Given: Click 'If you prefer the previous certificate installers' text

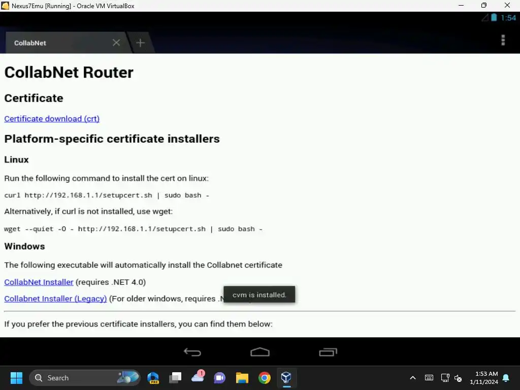Looking at the screenshot, I should 138,324.
